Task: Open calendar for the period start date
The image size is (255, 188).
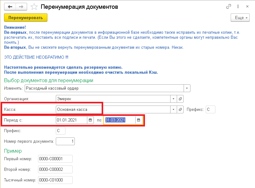Action: (90, 120)
